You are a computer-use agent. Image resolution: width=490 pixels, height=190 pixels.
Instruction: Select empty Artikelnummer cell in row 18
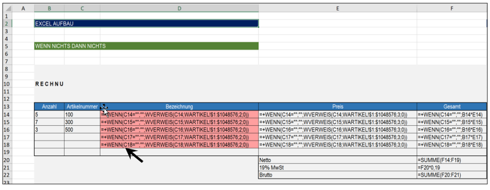tap(82, 145)
